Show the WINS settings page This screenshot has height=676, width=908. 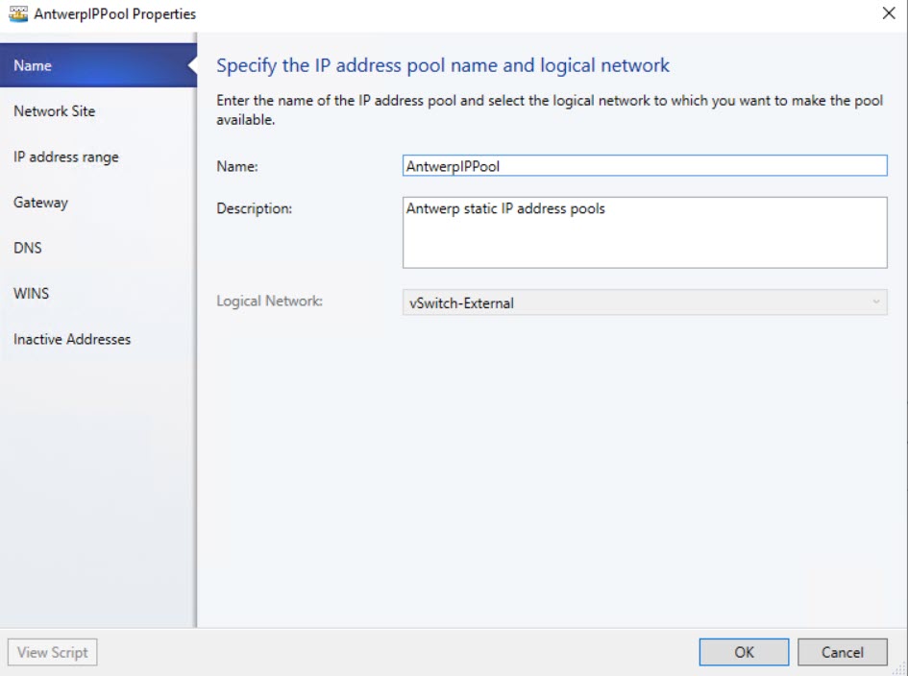tap(31, 293)
